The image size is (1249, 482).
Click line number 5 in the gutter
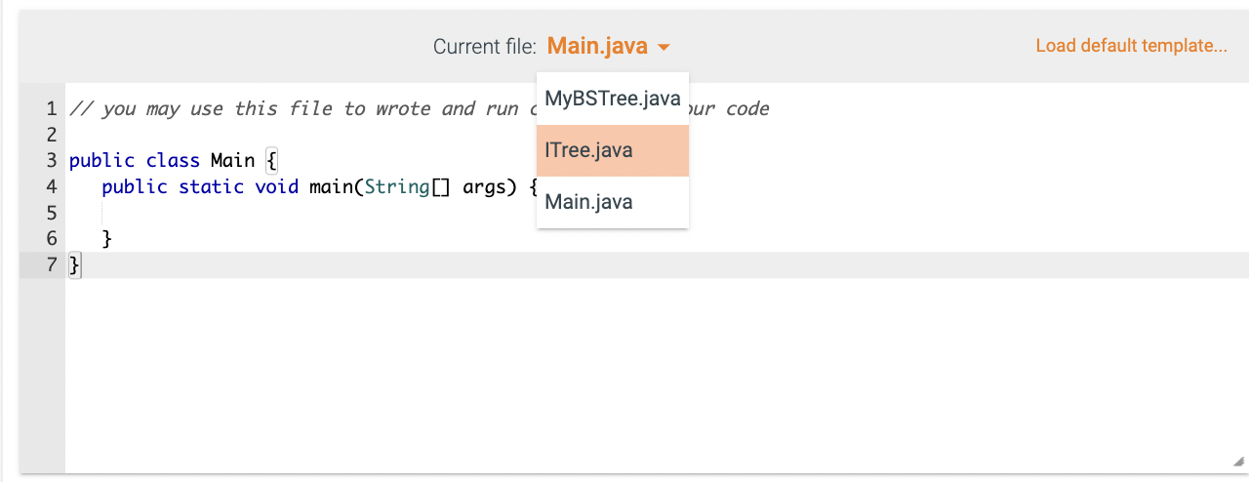click(52, 213)
